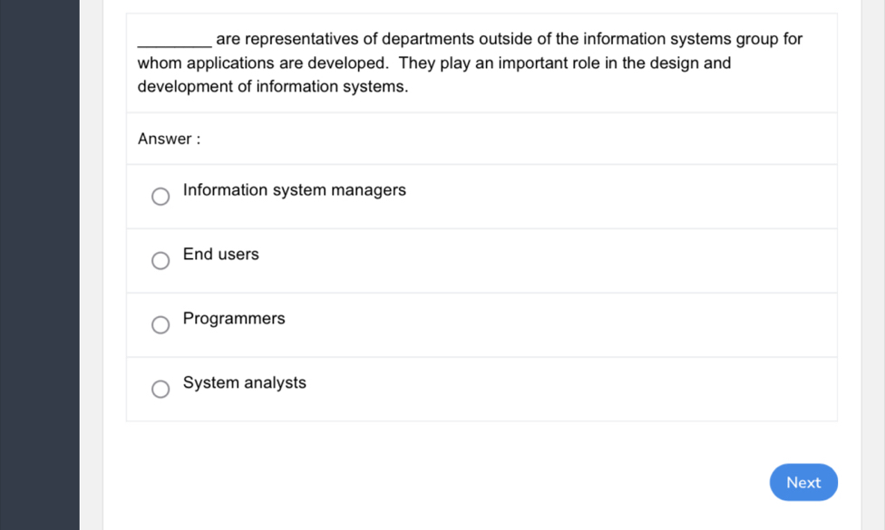Click the question text paragraph
Image resolution: width=885 pixels, height=530 pixels.
[453, 62]
